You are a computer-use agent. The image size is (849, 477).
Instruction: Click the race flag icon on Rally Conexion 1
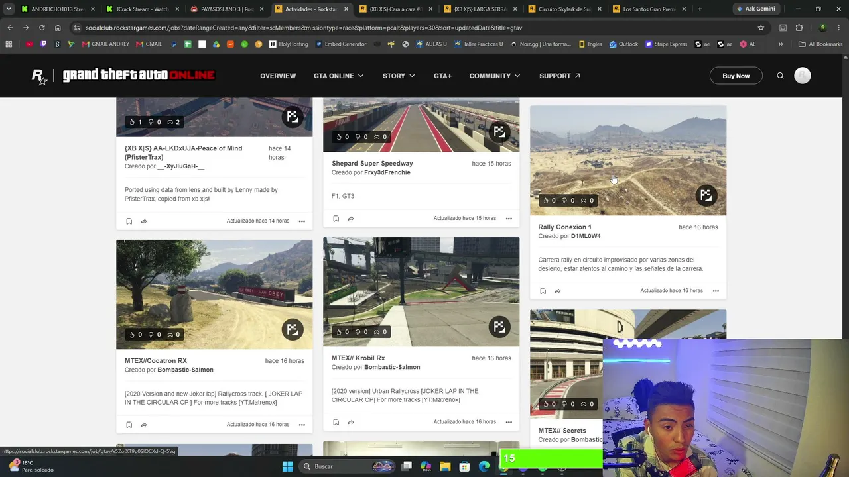point(706,195)
